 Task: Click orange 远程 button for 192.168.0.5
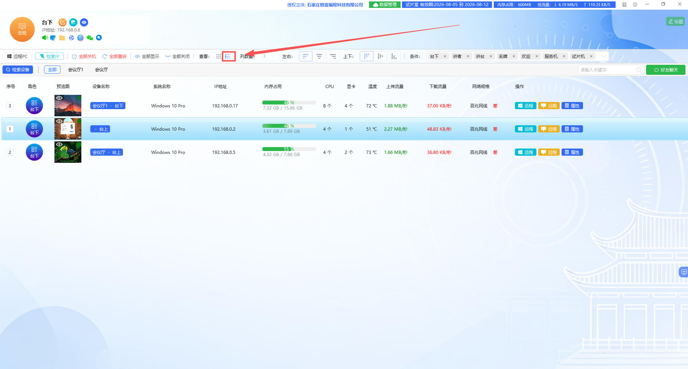[549, 152]
